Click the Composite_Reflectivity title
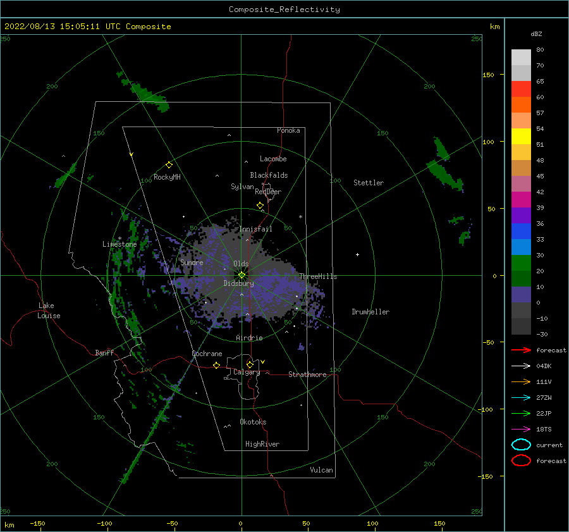Image resolution: width=569 pixels, height=532 pixels. [284, 9]
